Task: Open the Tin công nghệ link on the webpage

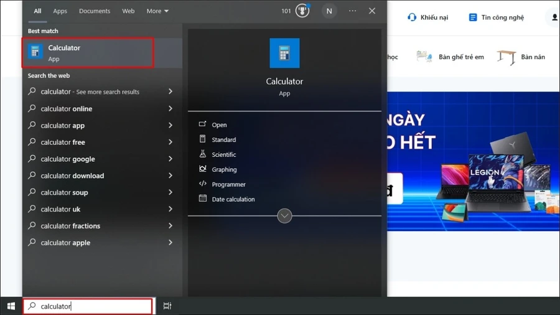Action: point(503,17)
